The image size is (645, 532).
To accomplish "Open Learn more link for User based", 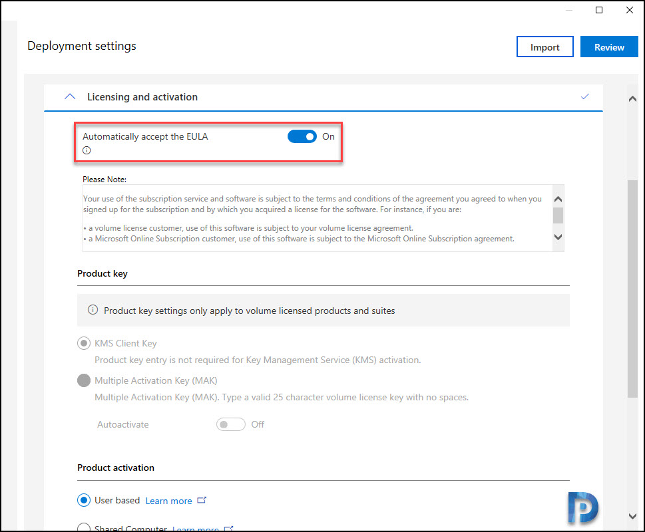I will [168, 501].
